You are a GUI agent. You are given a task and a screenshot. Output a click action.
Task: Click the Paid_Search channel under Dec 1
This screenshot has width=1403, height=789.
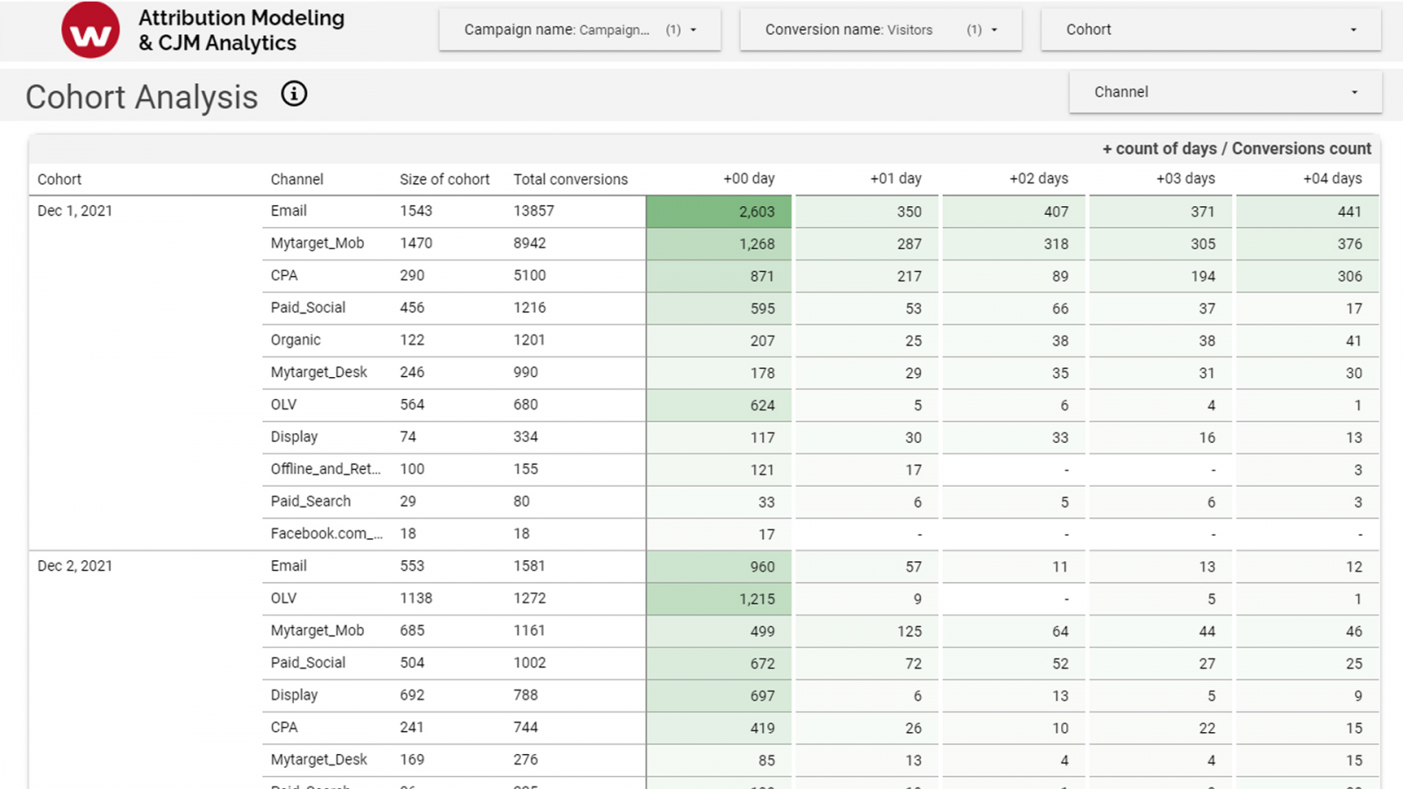click(310, 501)
